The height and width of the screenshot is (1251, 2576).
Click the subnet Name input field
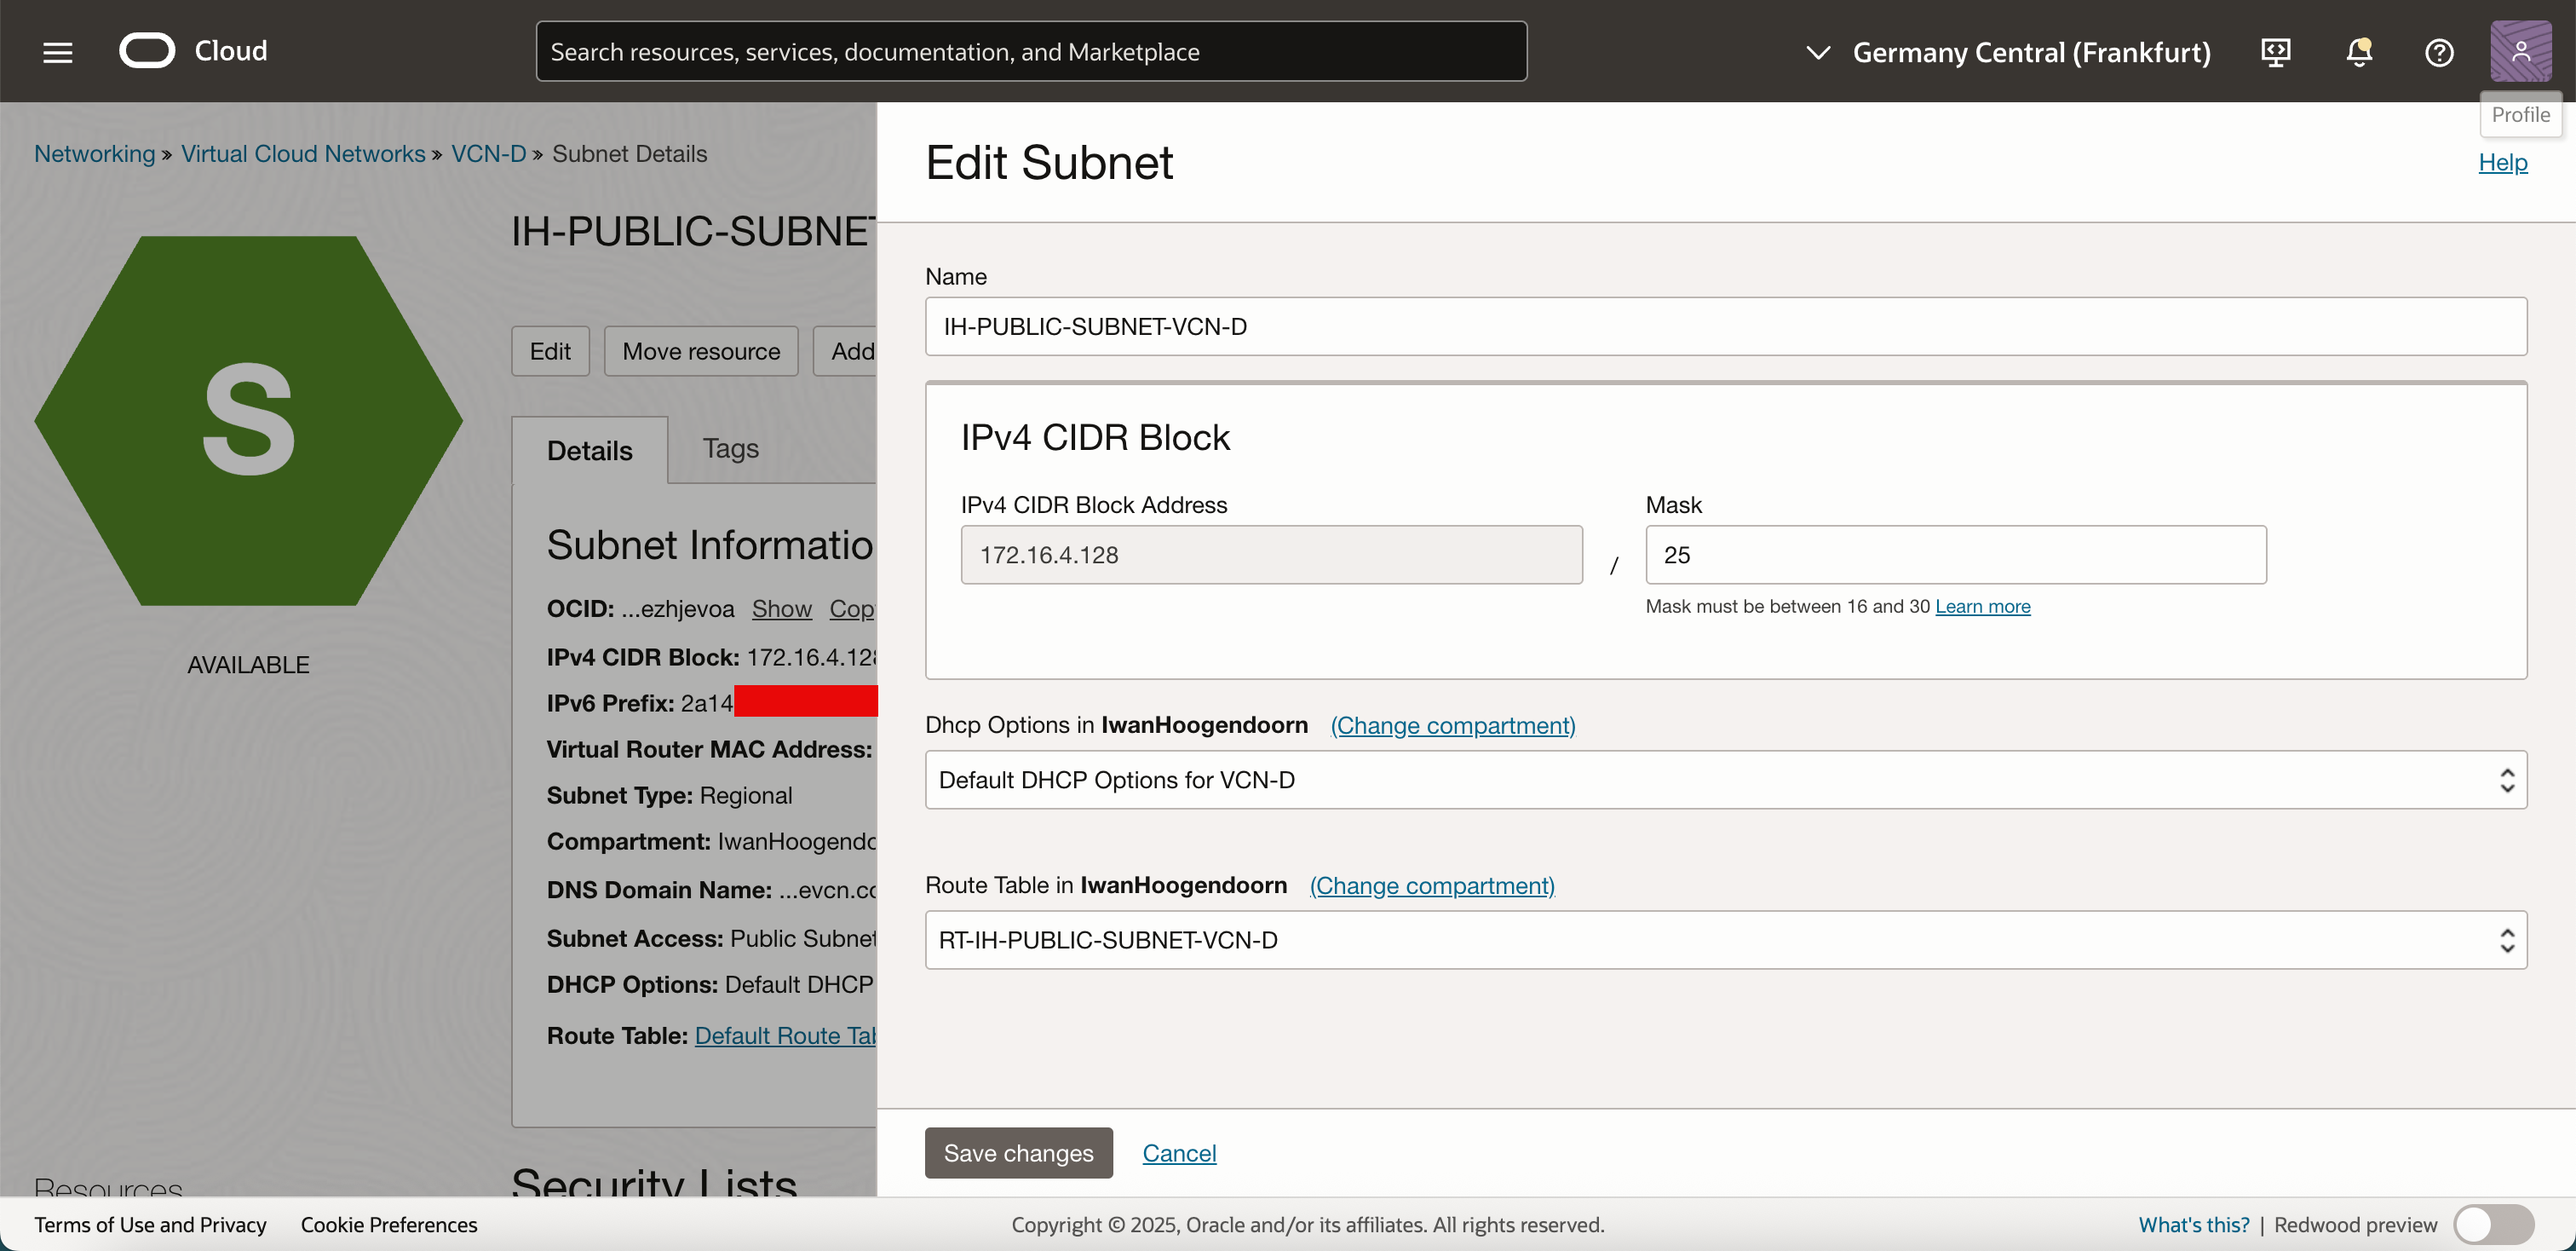click(1725, 327)
